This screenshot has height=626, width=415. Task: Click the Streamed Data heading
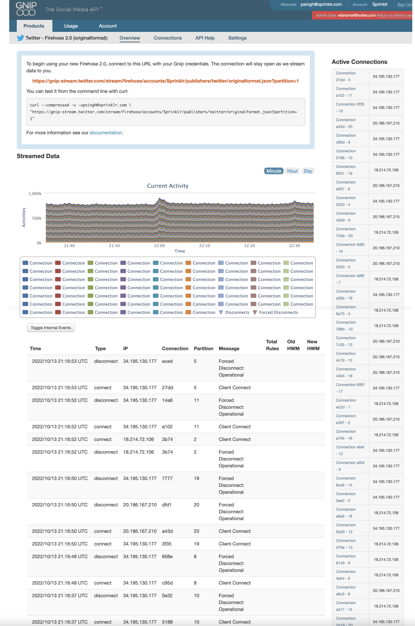click(38, 156)
